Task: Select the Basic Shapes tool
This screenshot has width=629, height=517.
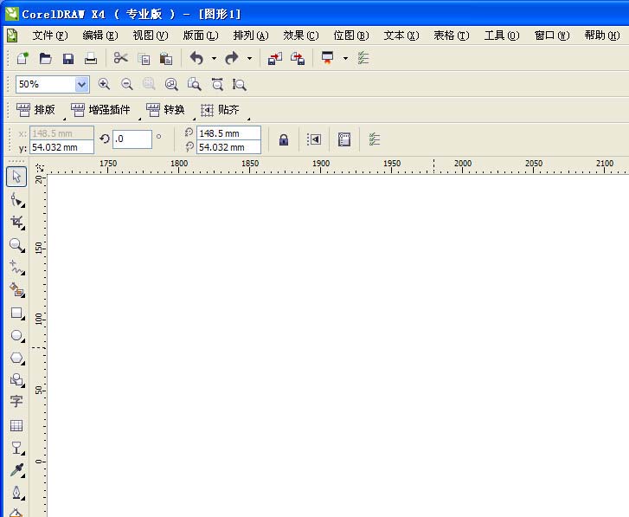Action: [x=16, y=379]
